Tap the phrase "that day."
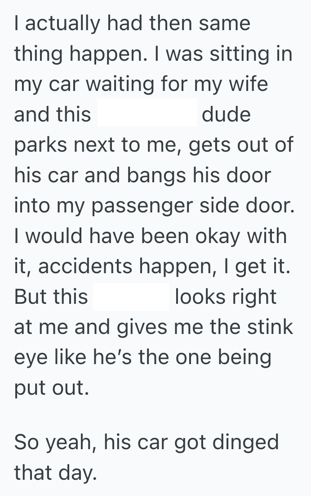 (x=55, y=473)
